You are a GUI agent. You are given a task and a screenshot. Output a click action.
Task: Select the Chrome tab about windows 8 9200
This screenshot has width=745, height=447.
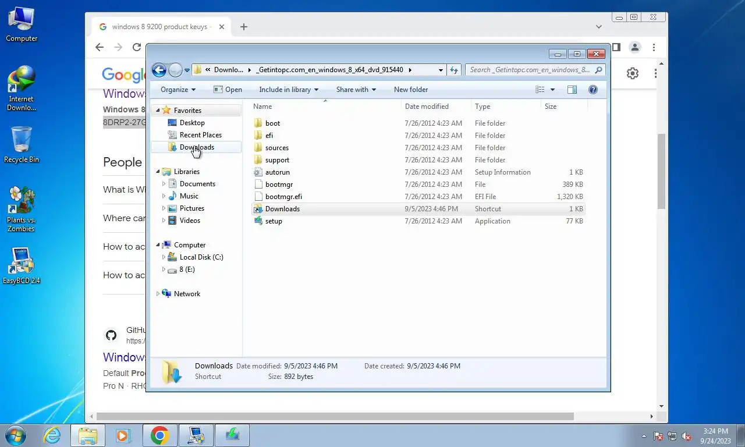coord(162,27)
